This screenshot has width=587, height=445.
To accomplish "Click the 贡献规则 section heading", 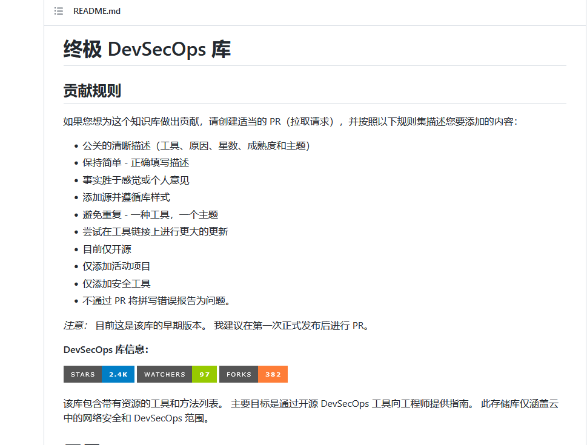I will point(91,90).
